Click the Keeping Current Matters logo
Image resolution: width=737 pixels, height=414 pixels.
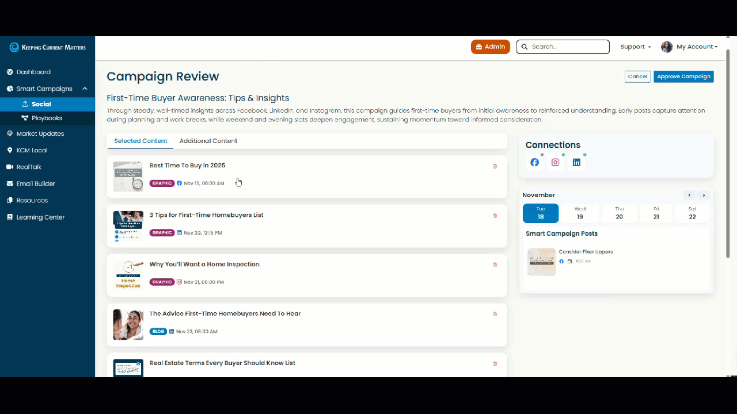(x=47, y=47)
